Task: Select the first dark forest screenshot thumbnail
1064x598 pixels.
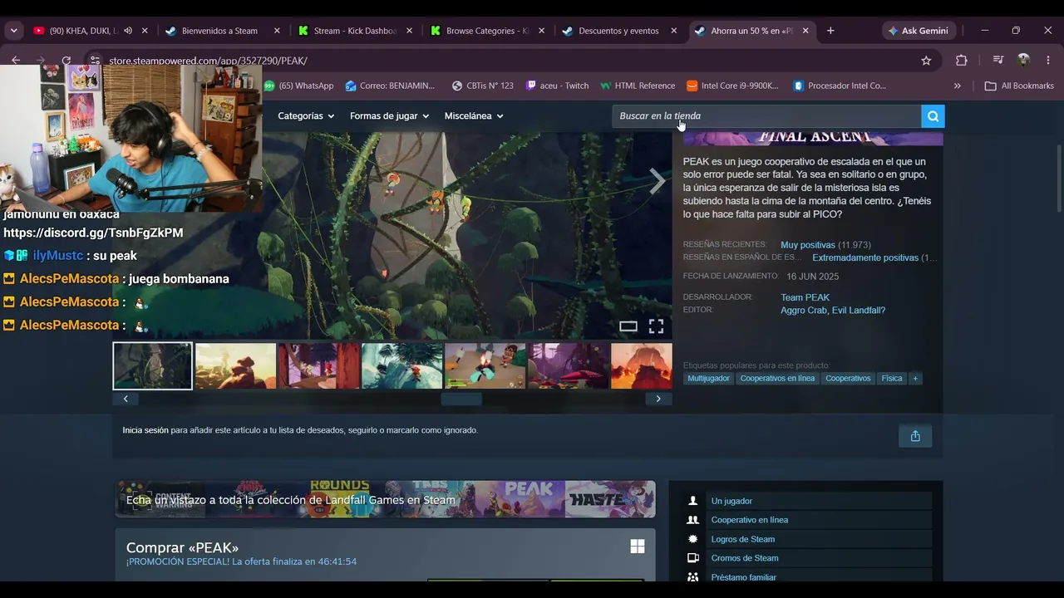Action: [x=153, y=366]
